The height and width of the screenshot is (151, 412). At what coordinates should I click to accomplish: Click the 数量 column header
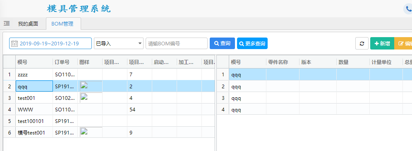tap(353, 62)
